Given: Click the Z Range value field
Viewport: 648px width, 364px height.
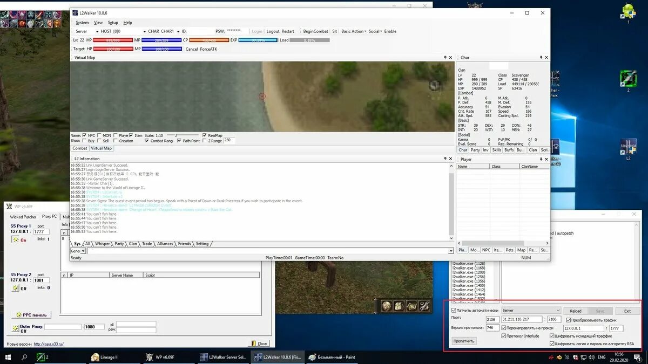Looking at the screenshot, I should coord(230,141).
